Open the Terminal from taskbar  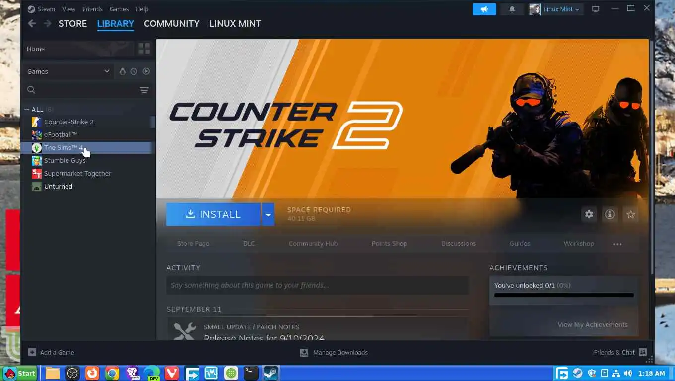251,373
